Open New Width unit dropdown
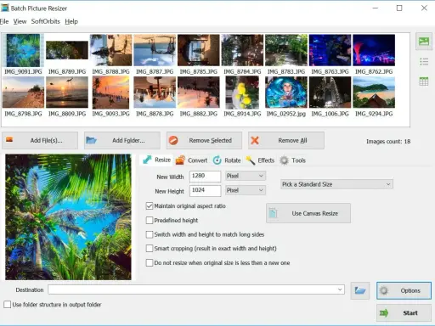435x326 pixels. (x=246, y=176)
